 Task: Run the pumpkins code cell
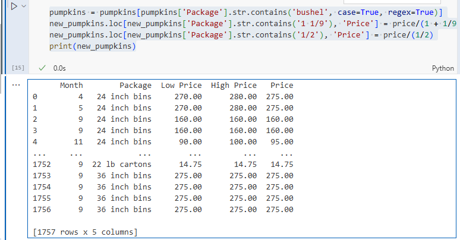pyautogui.click(x=13, y=6)
